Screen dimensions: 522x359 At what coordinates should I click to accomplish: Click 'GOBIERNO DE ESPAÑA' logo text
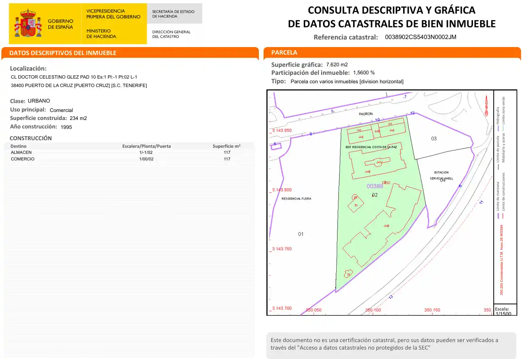pyautogui.click(x=60, y=24)
